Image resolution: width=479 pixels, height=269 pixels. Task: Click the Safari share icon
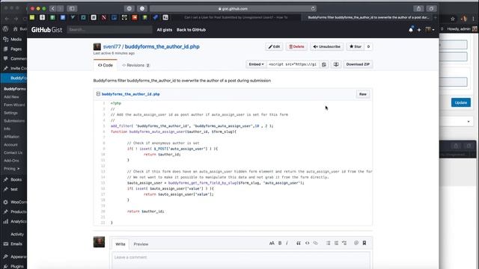tap(419, 8)
